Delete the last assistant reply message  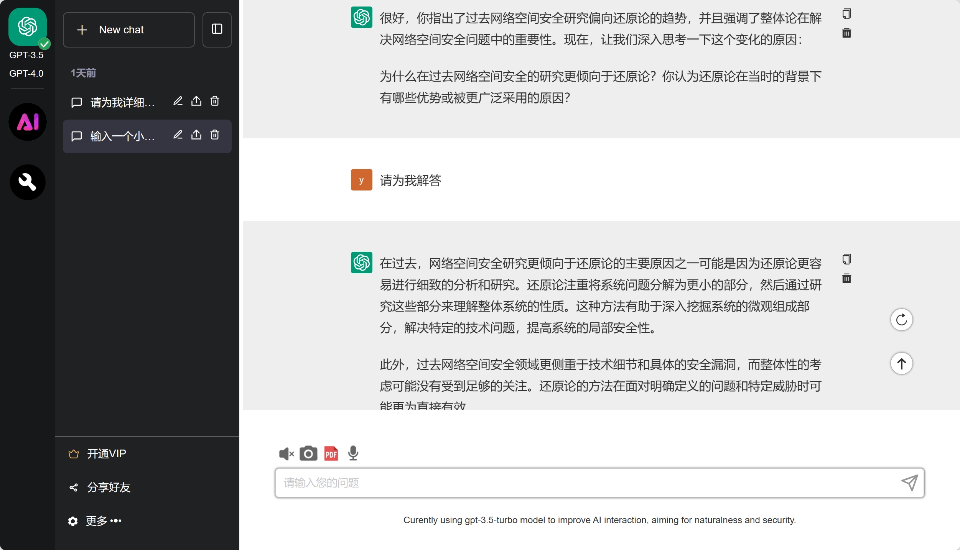pos(846,279)
